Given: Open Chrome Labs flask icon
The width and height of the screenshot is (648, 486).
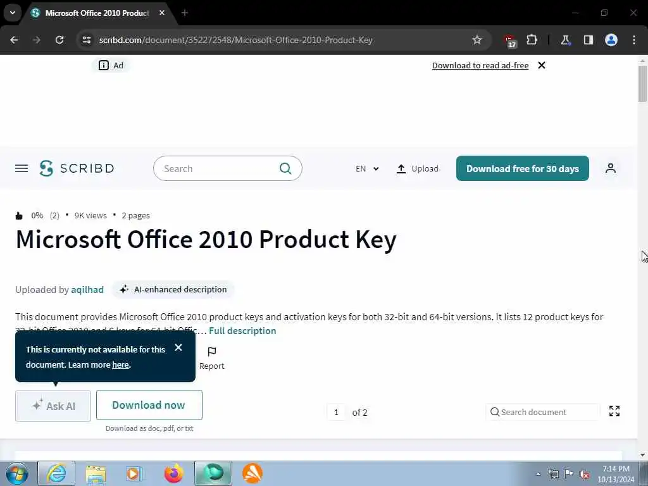Looking at the screenshot, I should (x=565, y=40).
